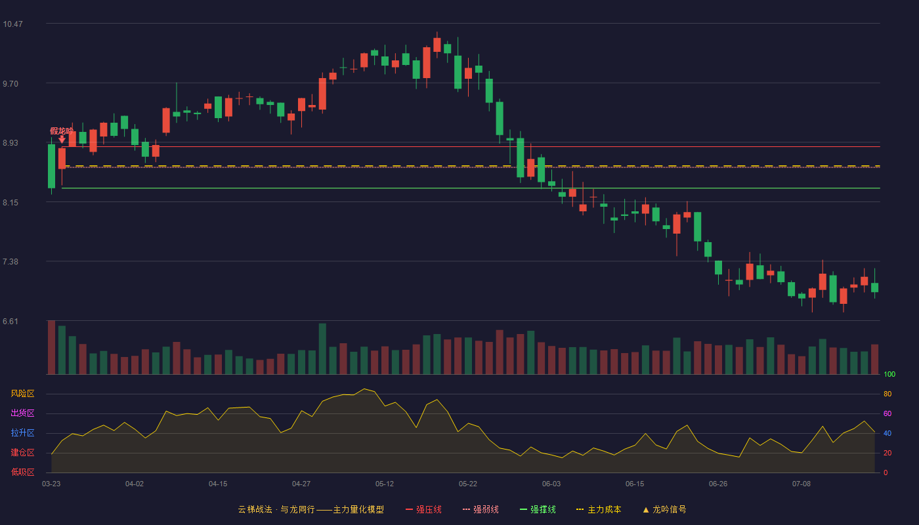Click the yellow dashed 主力成本 legend icon
This screenshot has height=525, width=919.
(x=580, y=509)
